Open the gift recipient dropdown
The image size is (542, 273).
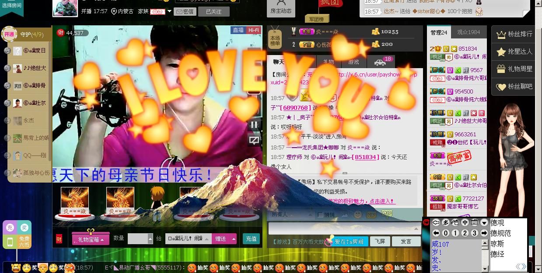(x=188, y=238)
